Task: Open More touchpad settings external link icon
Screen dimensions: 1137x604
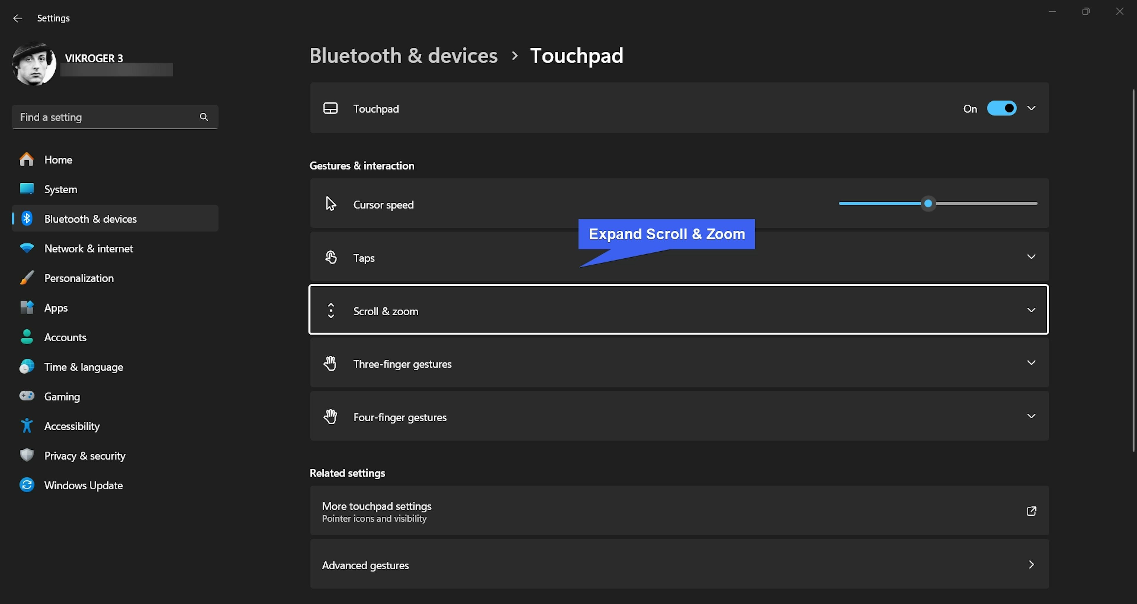Action: pyautogui.click(x=1031, y=511)
